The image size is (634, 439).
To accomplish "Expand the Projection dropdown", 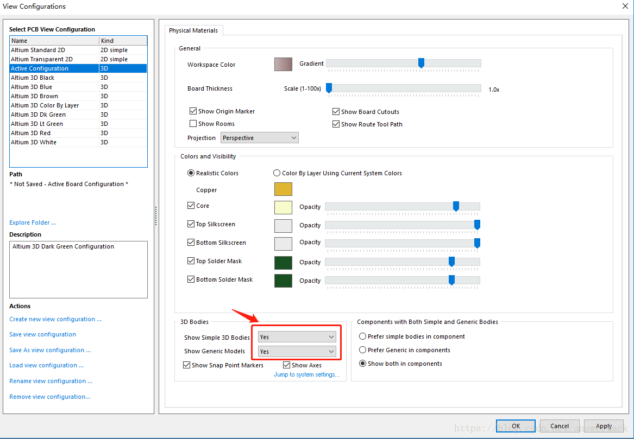I will [x=259, y=138].
